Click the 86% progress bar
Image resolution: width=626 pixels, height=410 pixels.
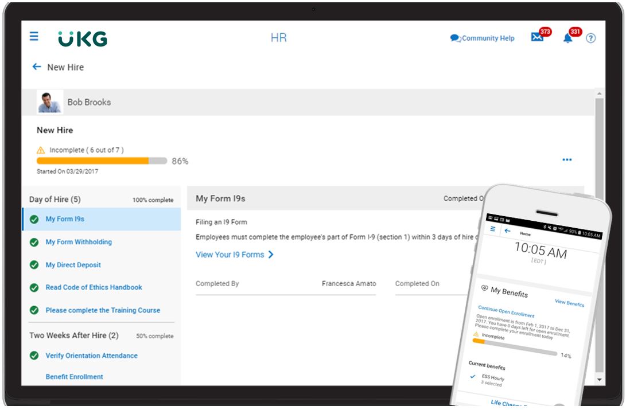(100, 161)
